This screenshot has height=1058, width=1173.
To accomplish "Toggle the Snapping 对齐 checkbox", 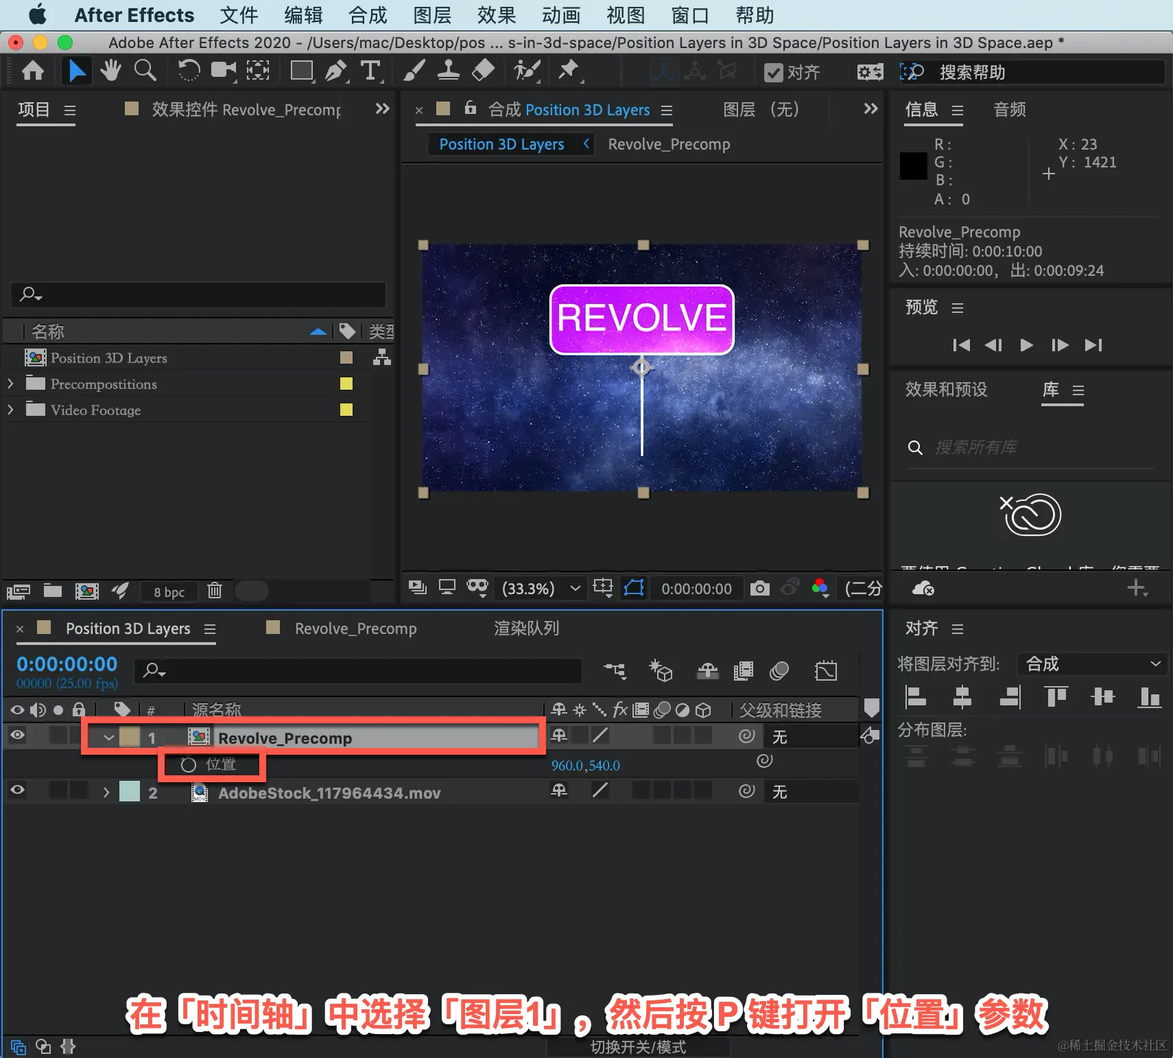I will click(774, 73).
